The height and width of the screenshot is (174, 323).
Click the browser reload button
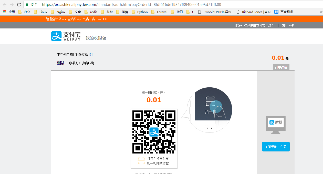tap(19, 5)
